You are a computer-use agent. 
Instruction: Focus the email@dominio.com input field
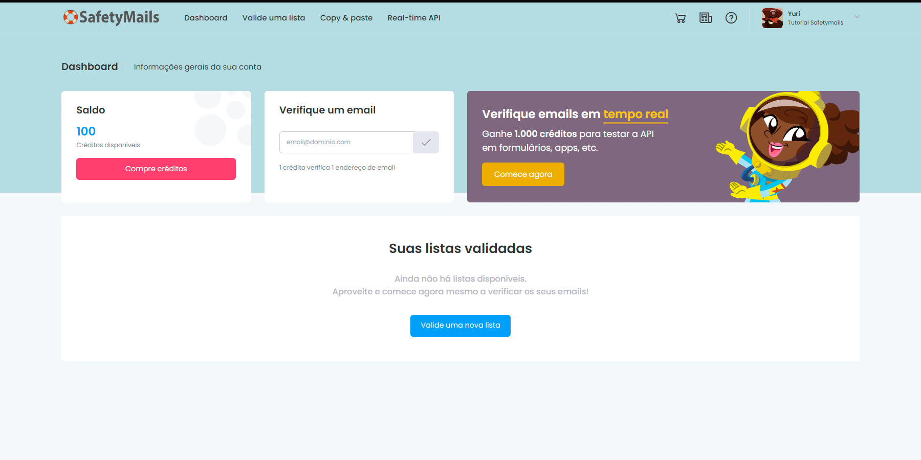pyautogui.click(x=346, y=142)
